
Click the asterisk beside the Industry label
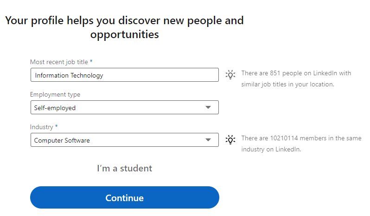pos(56,127)
